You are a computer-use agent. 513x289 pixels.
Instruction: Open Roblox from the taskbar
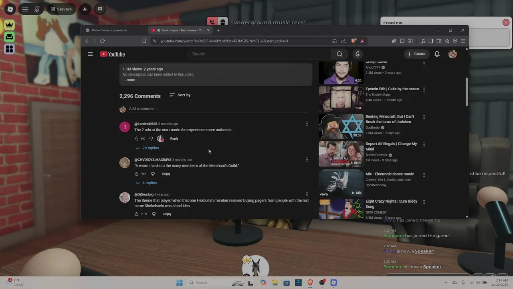(x=333, y=283)
